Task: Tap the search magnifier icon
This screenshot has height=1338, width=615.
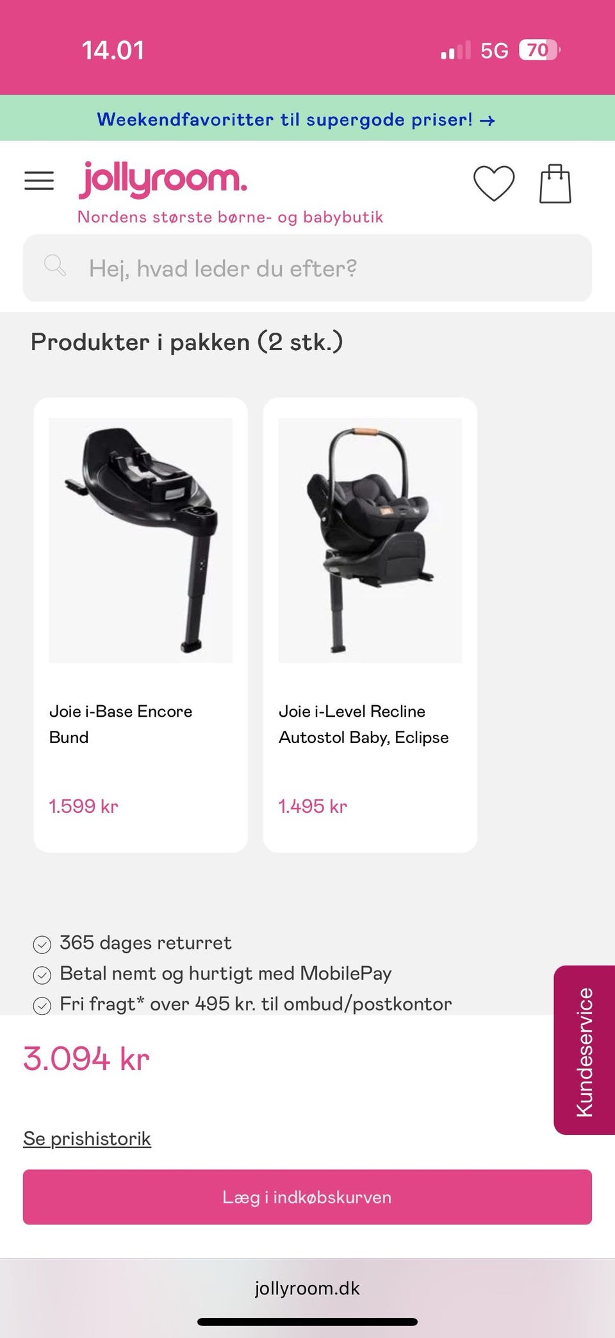Action: [x=55, y=265]
